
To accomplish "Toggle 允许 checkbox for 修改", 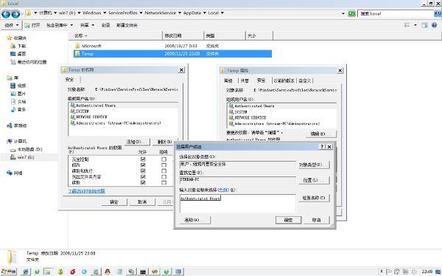I will coord(143,165).
